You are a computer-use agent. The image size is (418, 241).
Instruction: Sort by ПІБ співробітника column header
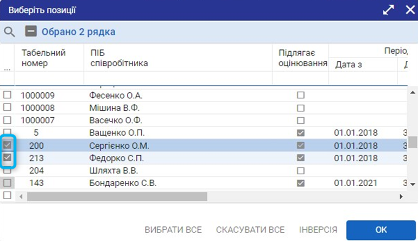tap(118, 58)
